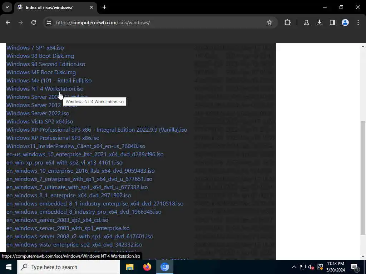Viewport: 366px width, 274px height.
Task: Click Windows XP Professional SP3 x86.iso
Action: click(x=53, y=138)
